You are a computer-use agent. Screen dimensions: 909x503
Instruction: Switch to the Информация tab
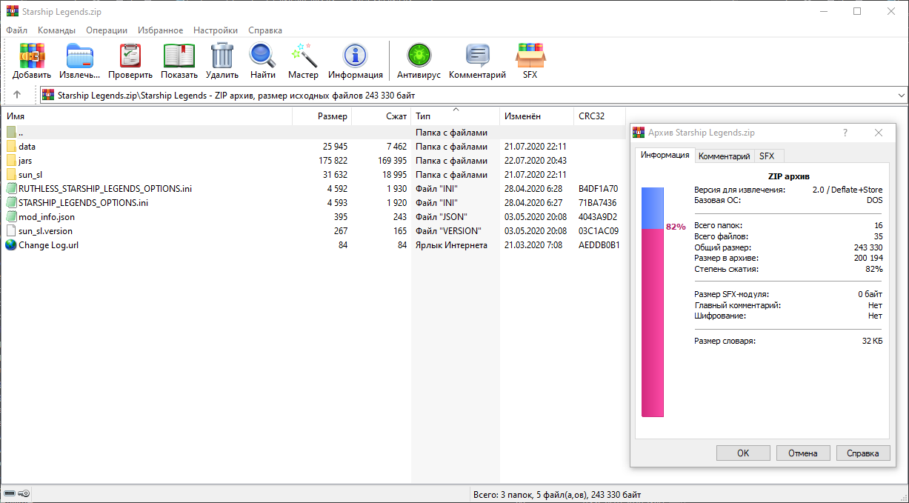click(x=665, y=155)
